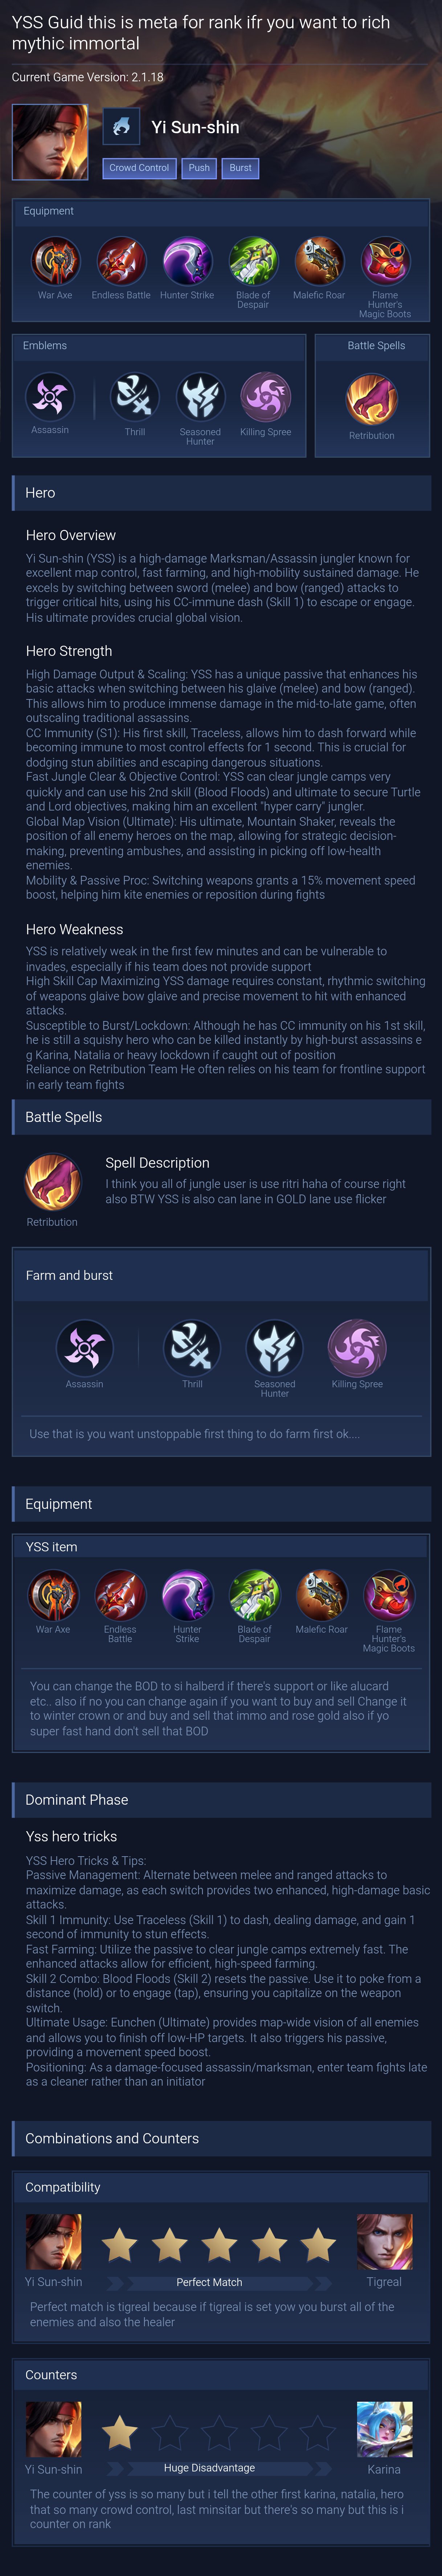The image size is (442, 2576).
Task: Click the Burst tag
Action: [x=240, y=168]
